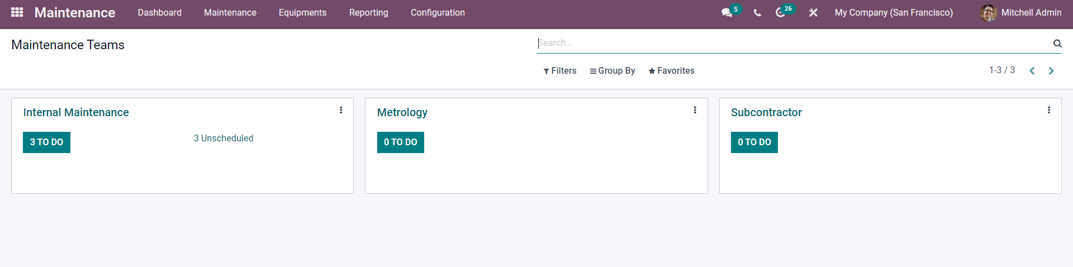Screen dimensions: 1073x267
Task: Open Internal Maintenance card options menu
Action: [x=341, y=110]
